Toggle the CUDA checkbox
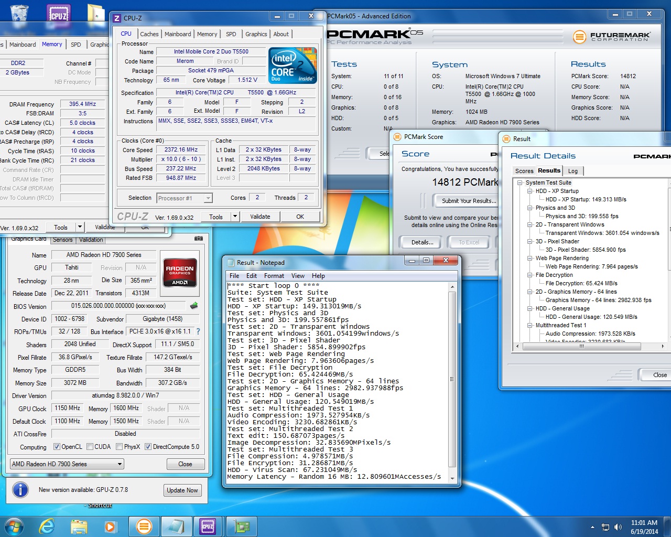 point(90,447)
